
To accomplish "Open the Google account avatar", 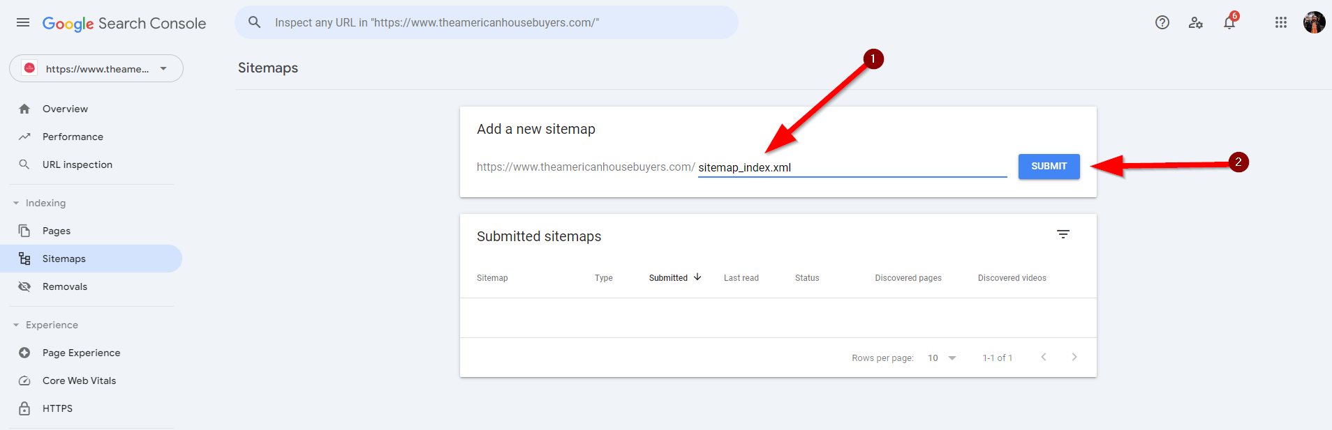I will (x=1314, y=22).
